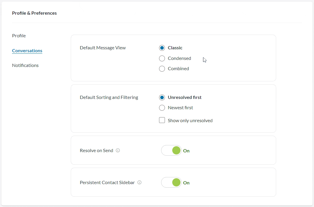Select Newest first sorting option

[162, 107]
